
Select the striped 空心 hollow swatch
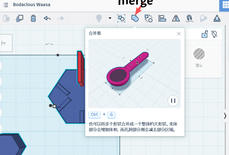199,54
